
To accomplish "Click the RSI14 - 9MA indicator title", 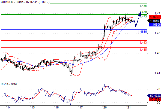I will click(9, 84).
